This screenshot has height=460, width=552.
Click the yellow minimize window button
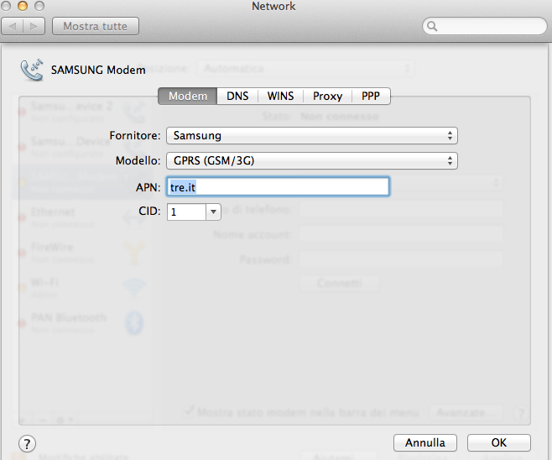click(x=23, y=6)
